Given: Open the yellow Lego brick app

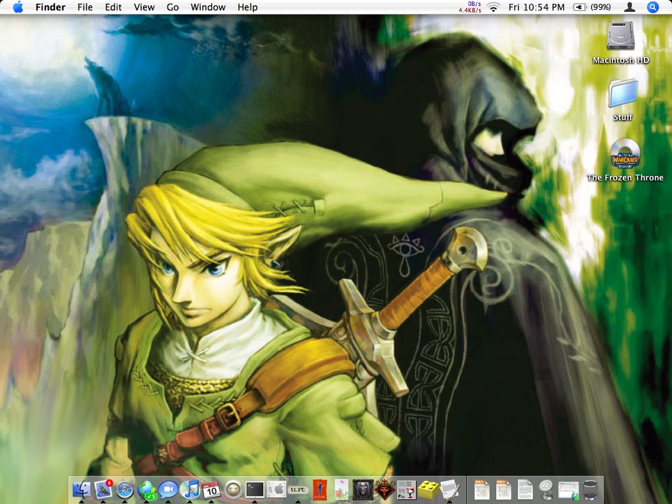Looking at the screenshot, I should [x=428, y=490].
